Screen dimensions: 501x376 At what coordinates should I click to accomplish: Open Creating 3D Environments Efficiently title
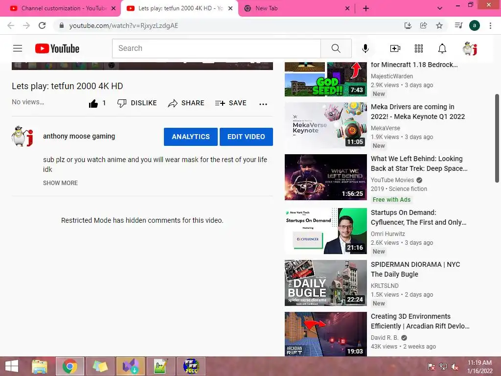click(420, 321)
